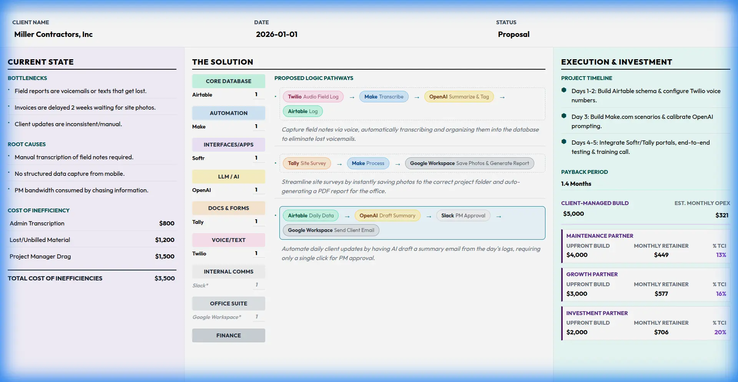Toggle the marker next to Days 1-2 milestone
This screenshot has height=382, width=738.
[563, 90]
